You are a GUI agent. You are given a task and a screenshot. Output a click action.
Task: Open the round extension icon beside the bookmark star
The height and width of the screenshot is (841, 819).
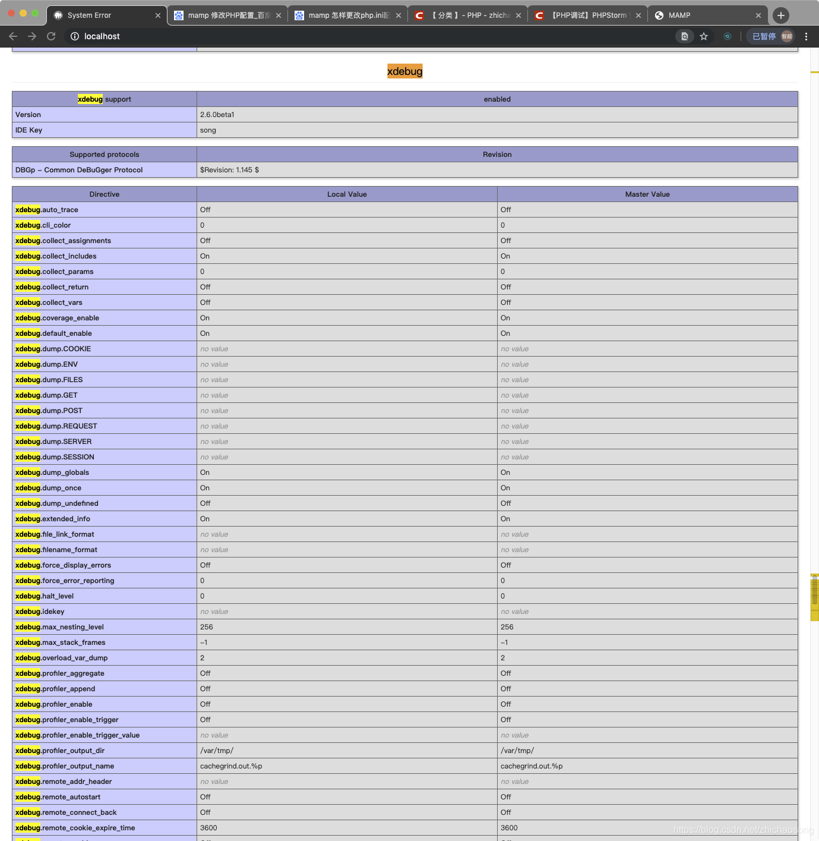coord(728,36)
